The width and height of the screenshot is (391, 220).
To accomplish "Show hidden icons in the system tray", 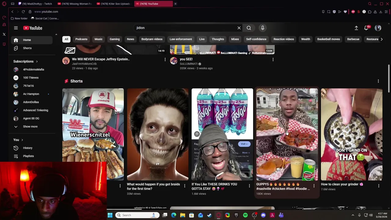I will [x=353, y=215].
